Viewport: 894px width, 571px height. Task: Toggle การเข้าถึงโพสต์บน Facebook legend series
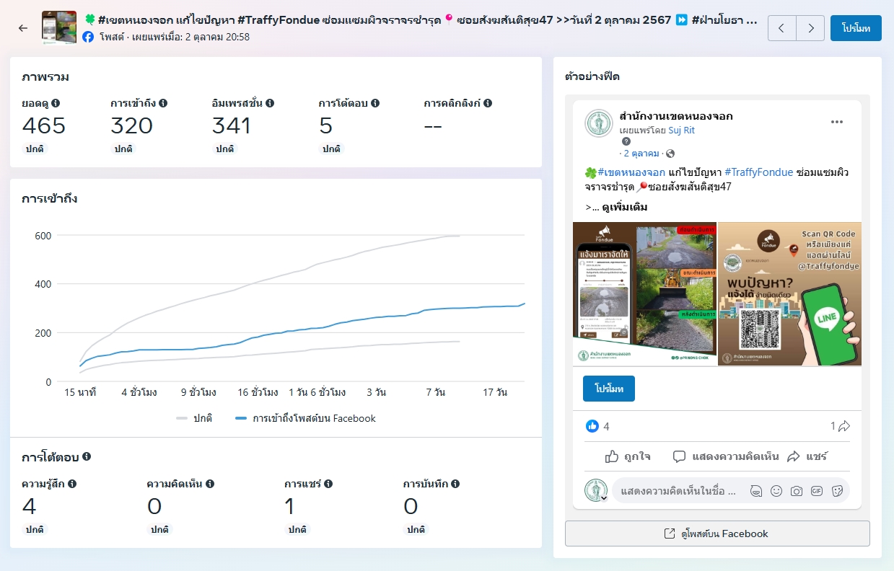click(x=305, y=418)
